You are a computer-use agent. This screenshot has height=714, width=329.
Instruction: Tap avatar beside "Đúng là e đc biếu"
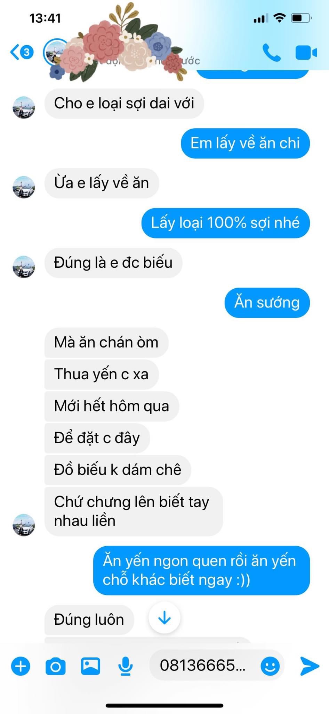(x=24, y=267)
